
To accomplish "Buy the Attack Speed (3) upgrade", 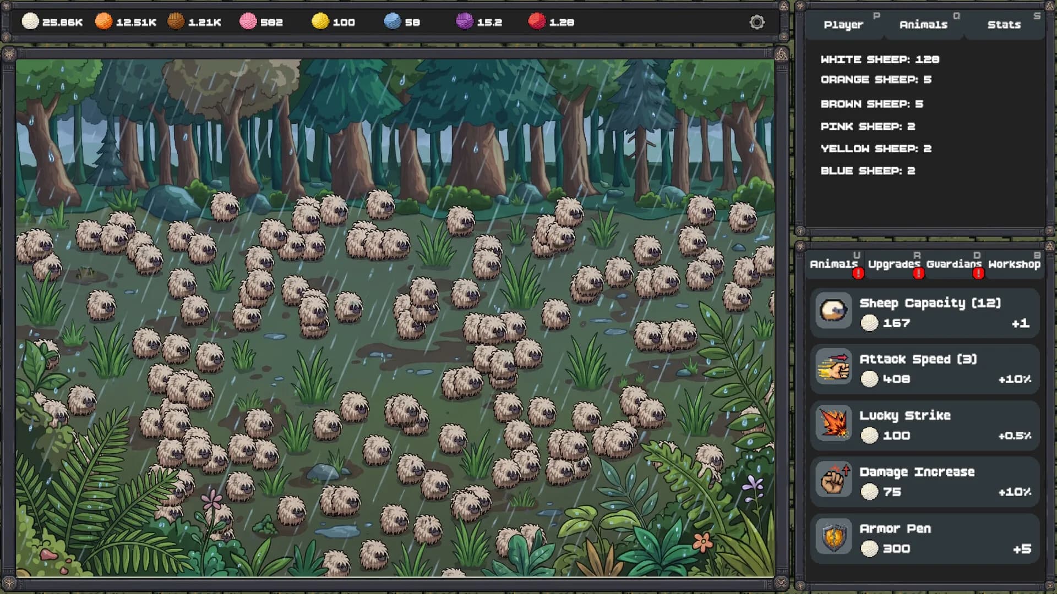I will 924,369.
